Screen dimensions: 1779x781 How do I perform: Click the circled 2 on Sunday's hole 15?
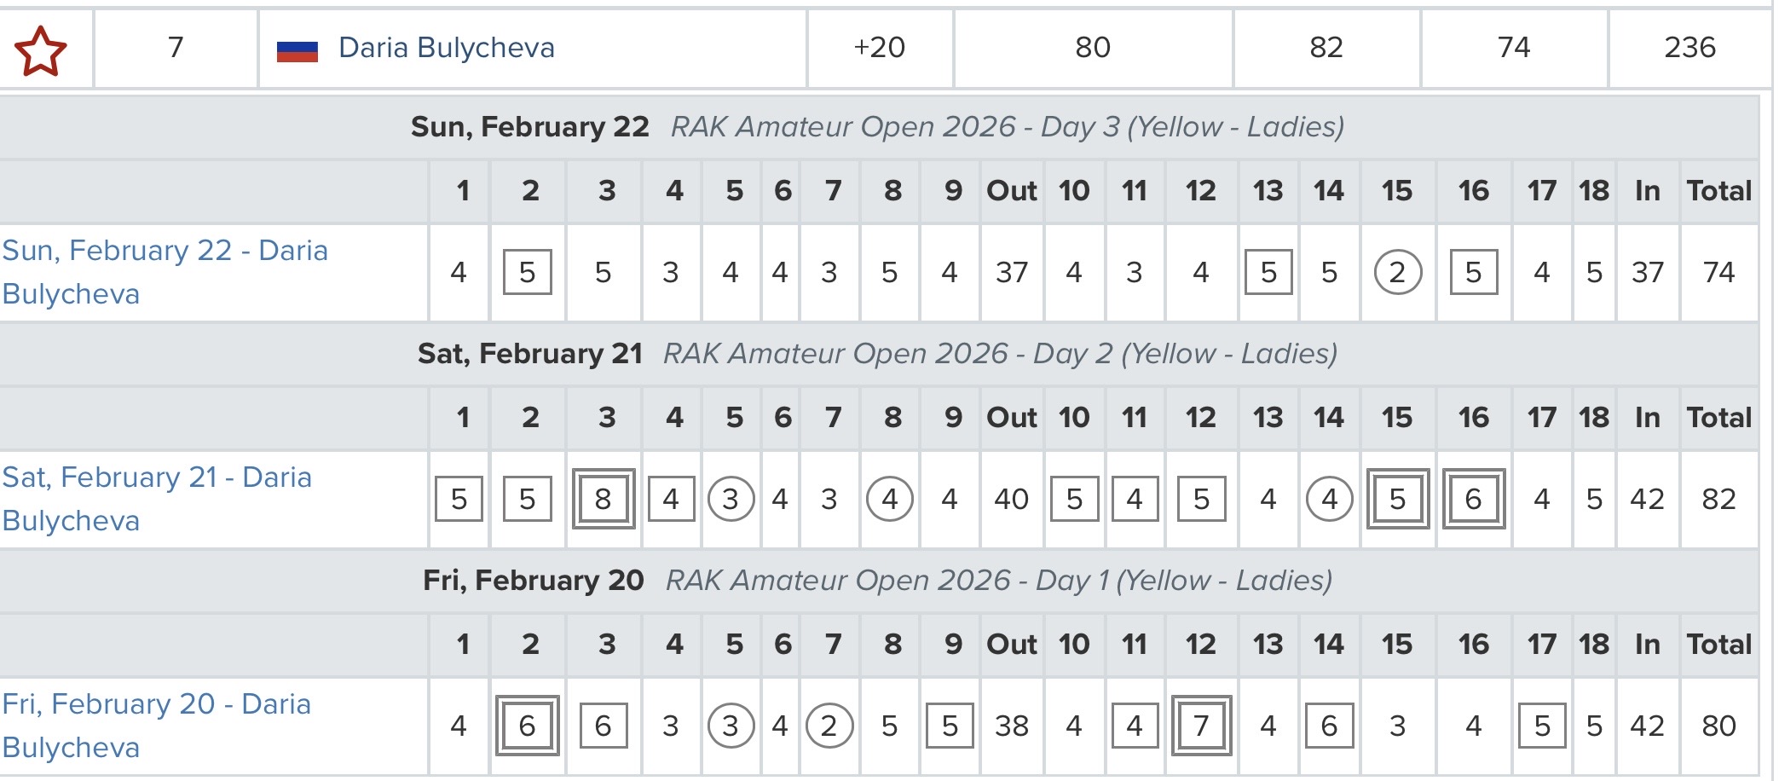coord(1397,273)
